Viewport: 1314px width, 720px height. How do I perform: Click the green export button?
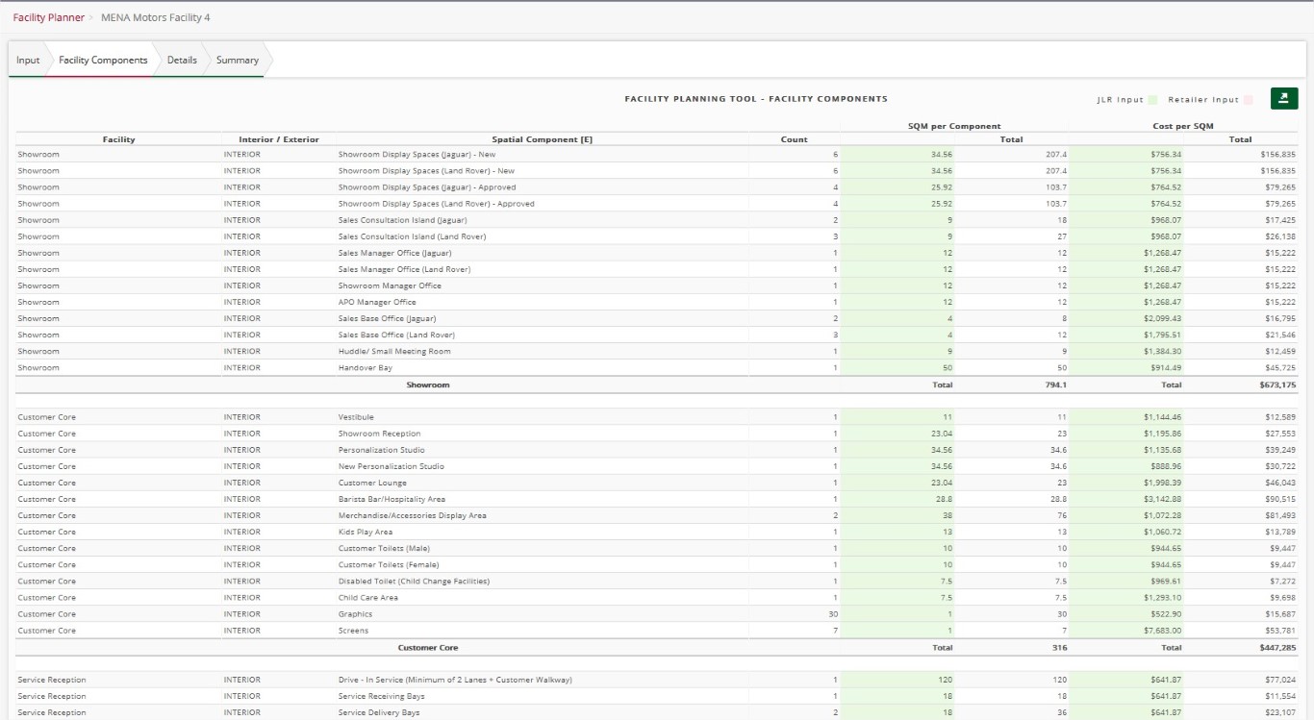coord(1283,98)
